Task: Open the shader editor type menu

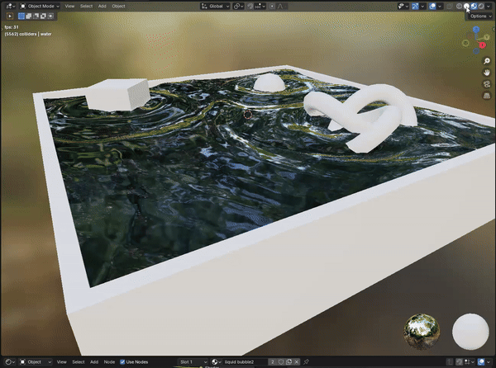Action: pyautogui.click(x=11, y=362)
